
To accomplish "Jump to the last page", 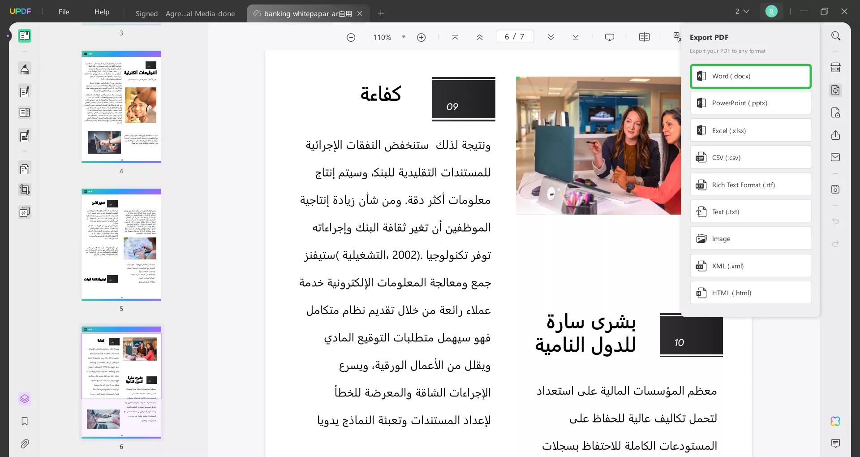I will tap(576, 37).
